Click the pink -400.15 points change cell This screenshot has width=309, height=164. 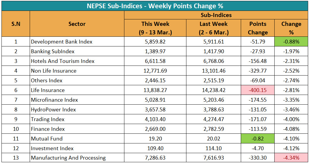258,90
